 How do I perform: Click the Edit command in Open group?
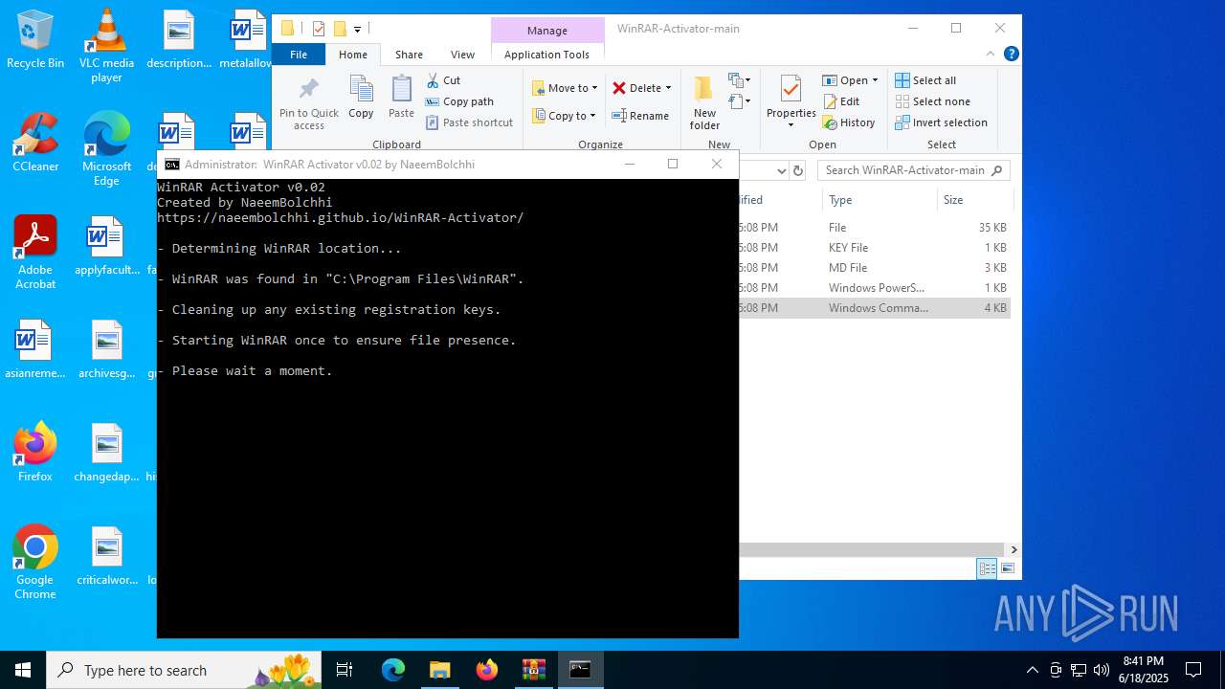pos(841,101)
